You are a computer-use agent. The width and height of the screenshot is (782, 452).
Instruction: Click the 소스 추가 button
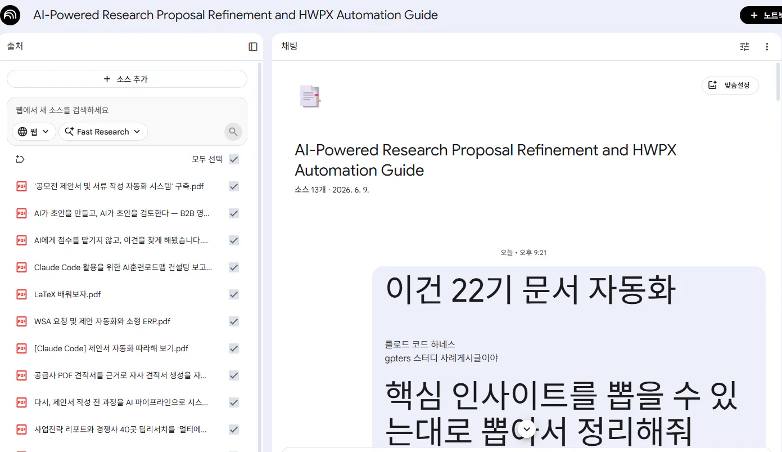point(127,79)
